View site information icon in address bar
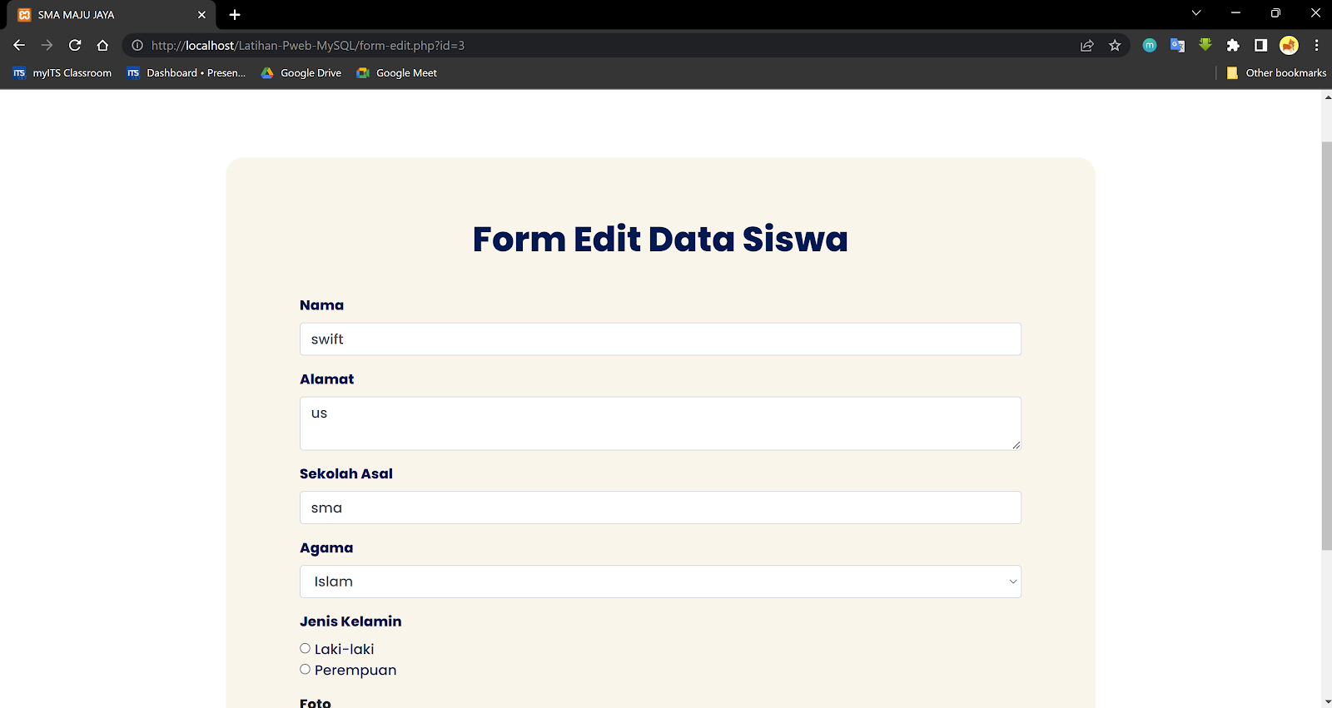The image size is (1332, 708). tap(137, 46)
